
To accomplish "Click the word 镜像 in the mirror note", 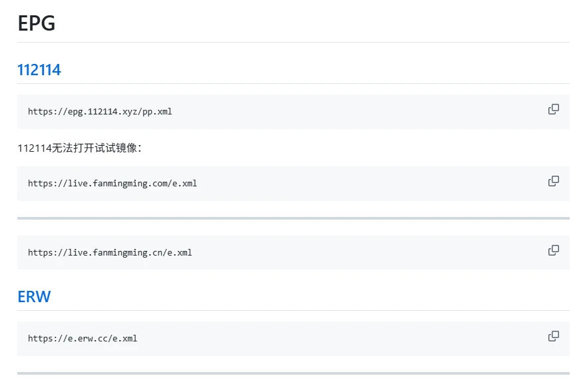I will [126, 148].
